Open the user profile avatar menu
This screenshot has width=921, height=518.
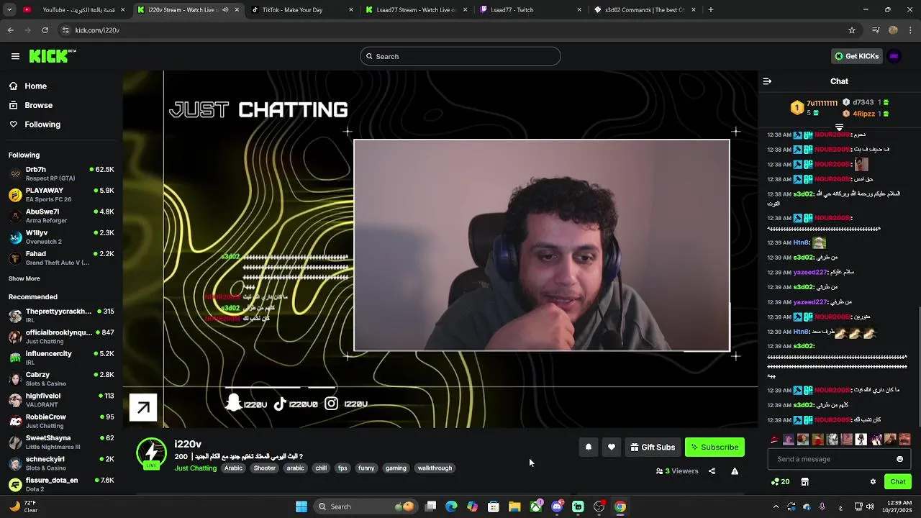click(894, 56)
